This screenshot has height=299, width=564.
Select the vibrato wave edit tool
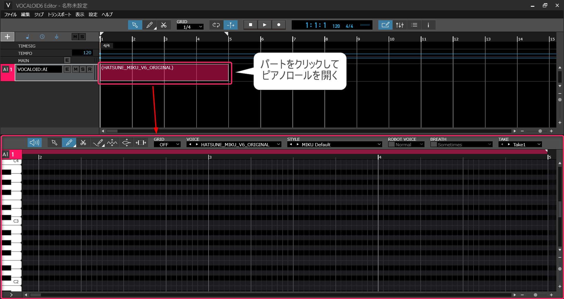[x=112, y=142]
